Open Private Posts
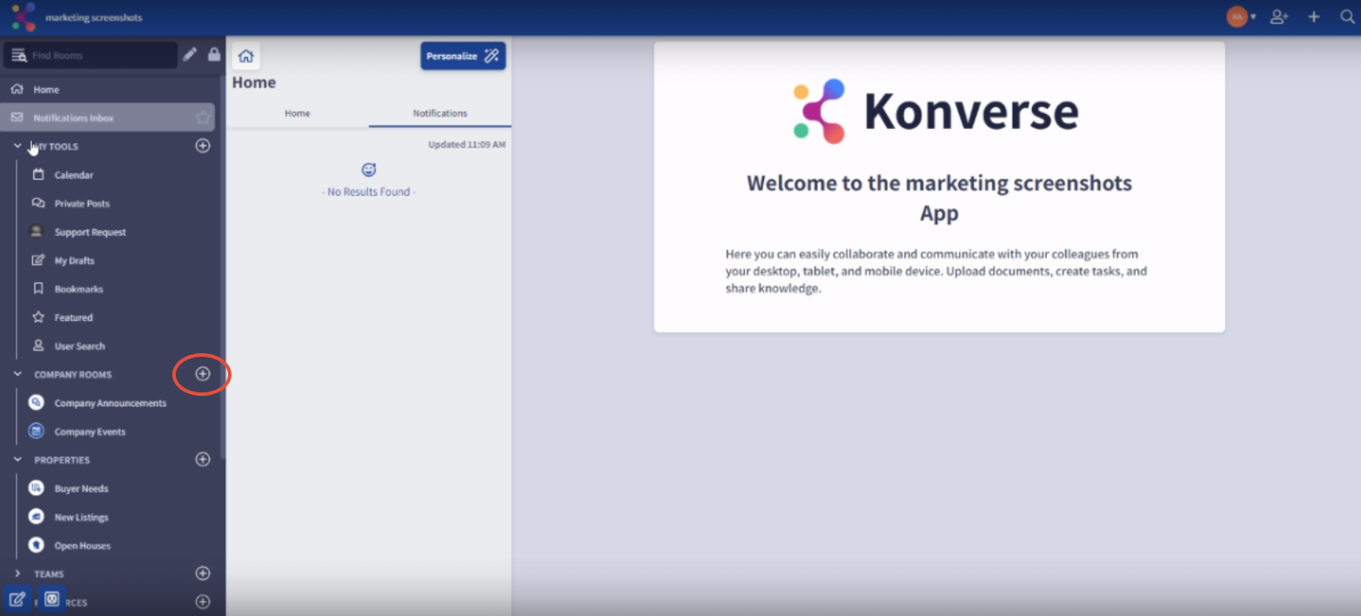 tap(82, 204)
